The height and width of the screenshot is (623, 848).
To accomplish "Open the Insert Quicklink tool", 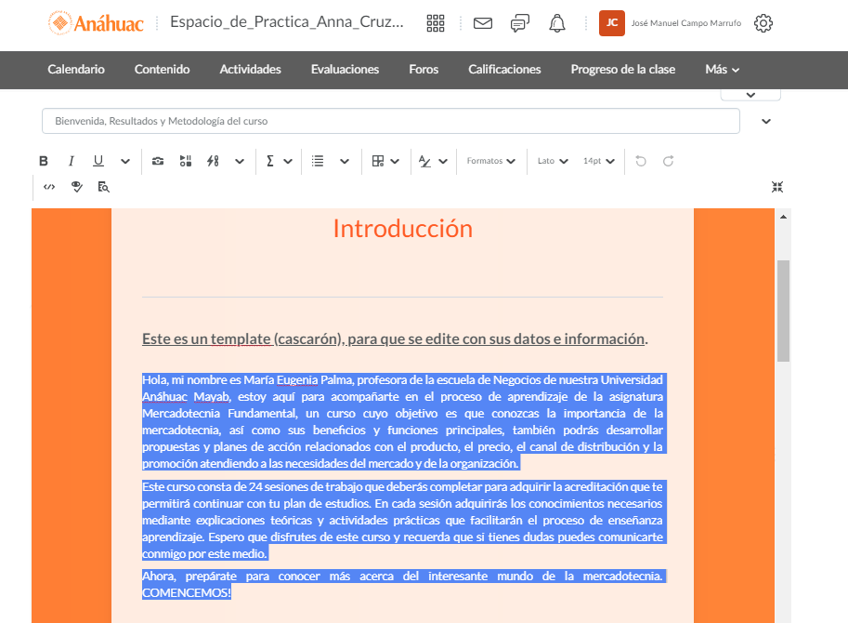I will (x=213, y=161).
